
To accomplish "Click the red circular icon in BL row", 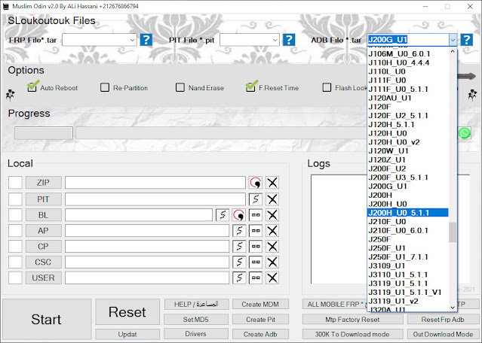I will click(239, 215).
